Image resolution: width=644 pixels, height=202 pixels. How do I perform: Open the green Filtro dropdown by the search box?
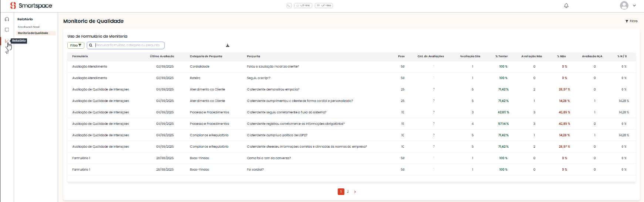(x=75, y=45)
